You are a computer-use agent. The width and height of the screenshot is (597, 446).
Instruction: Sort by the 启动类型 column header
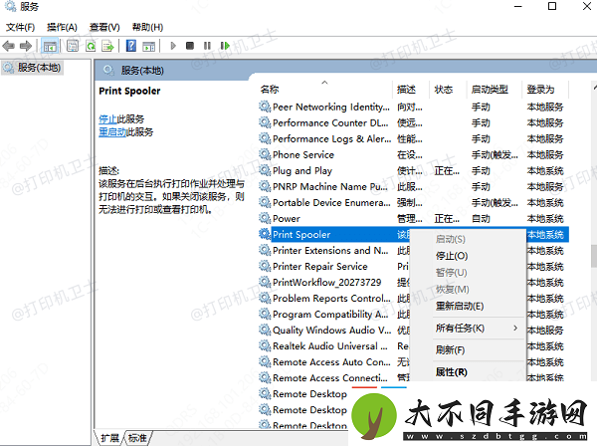pos(490,90)
